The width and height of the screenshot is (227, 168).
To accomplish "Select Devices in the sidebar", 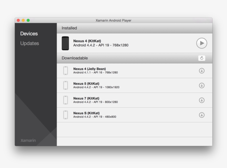I will (x=29, y=34).
